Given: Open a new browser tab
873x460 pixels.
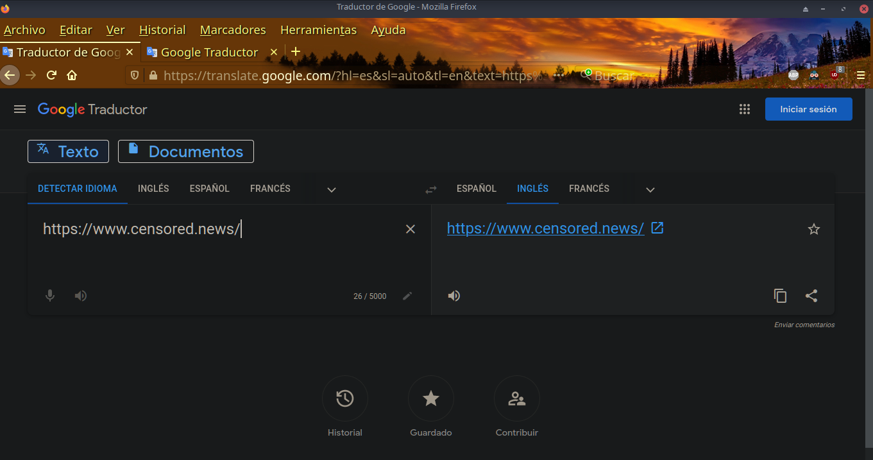Looking at the screenshot, I should tap(296, 51).
